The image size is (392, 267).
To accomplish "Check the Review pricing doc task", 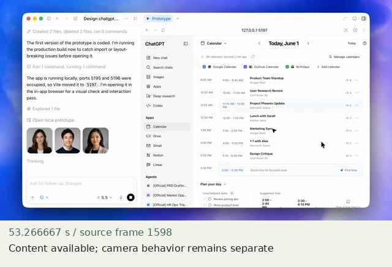I will coord(209,199).
